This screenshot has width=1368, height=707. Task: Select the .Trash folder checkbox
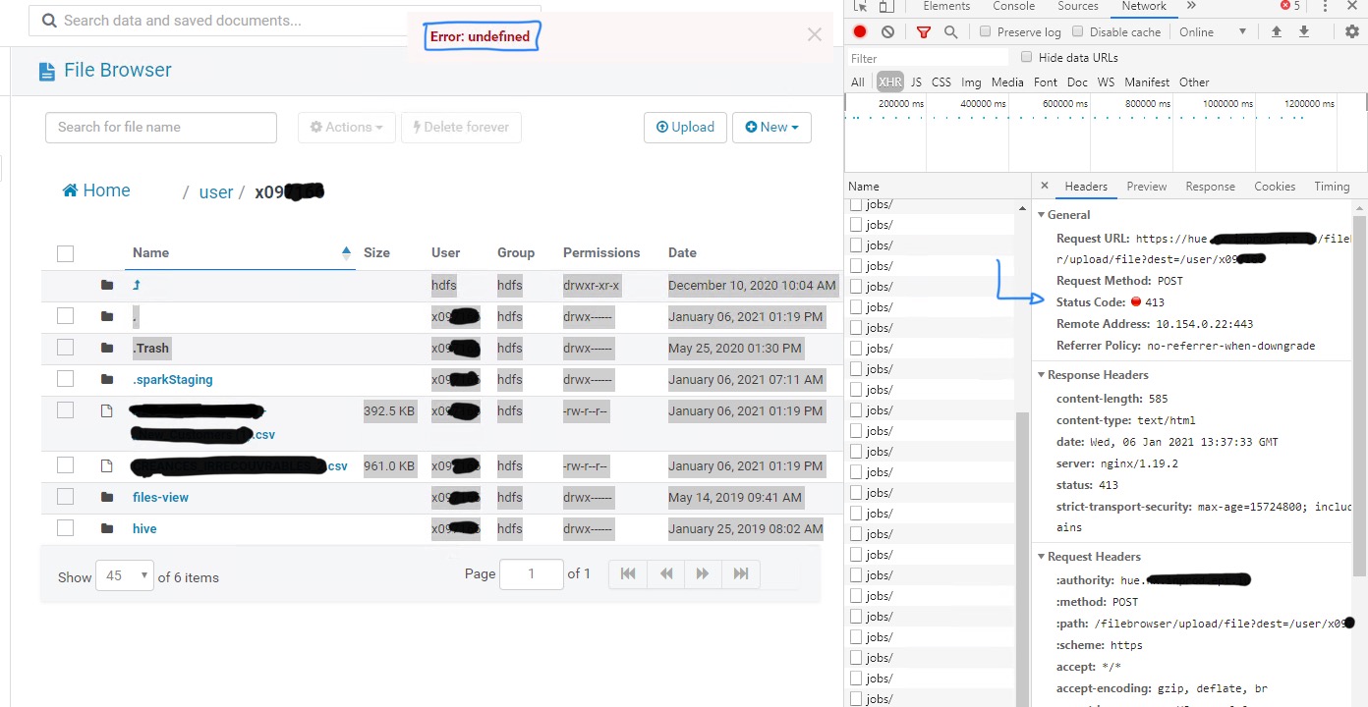pyautogui.click(x=65, y=348)
